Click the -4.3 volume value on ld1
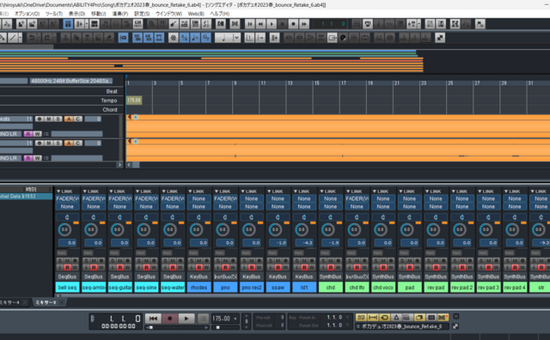The height and width of the screenshot is (340, 550). (x=304, y=243)
